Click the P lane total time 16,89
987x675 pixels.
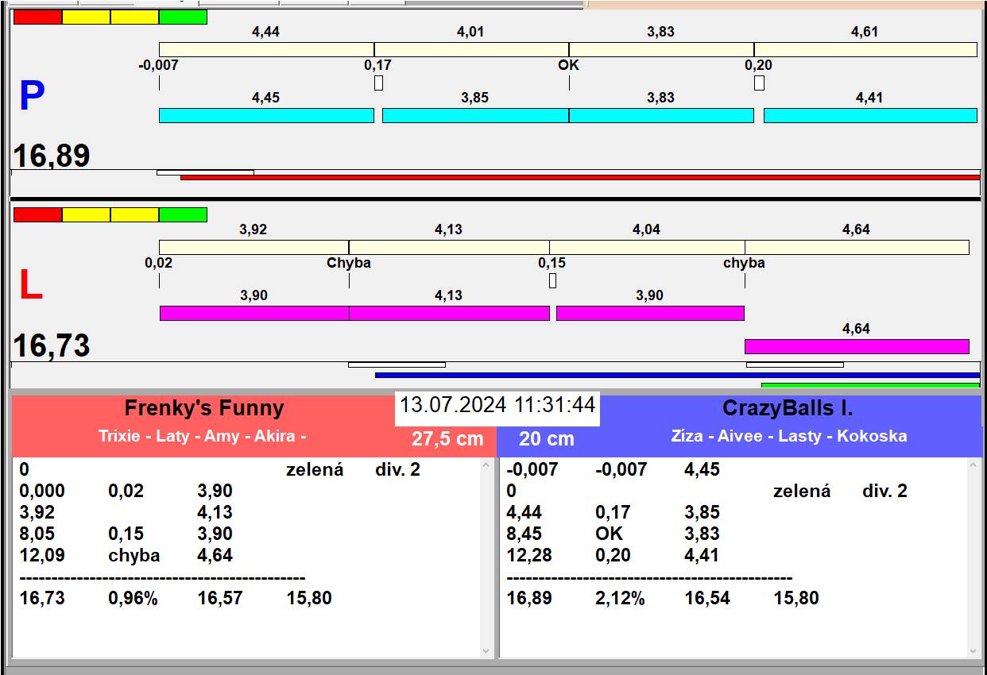click(x=52, y=156)
